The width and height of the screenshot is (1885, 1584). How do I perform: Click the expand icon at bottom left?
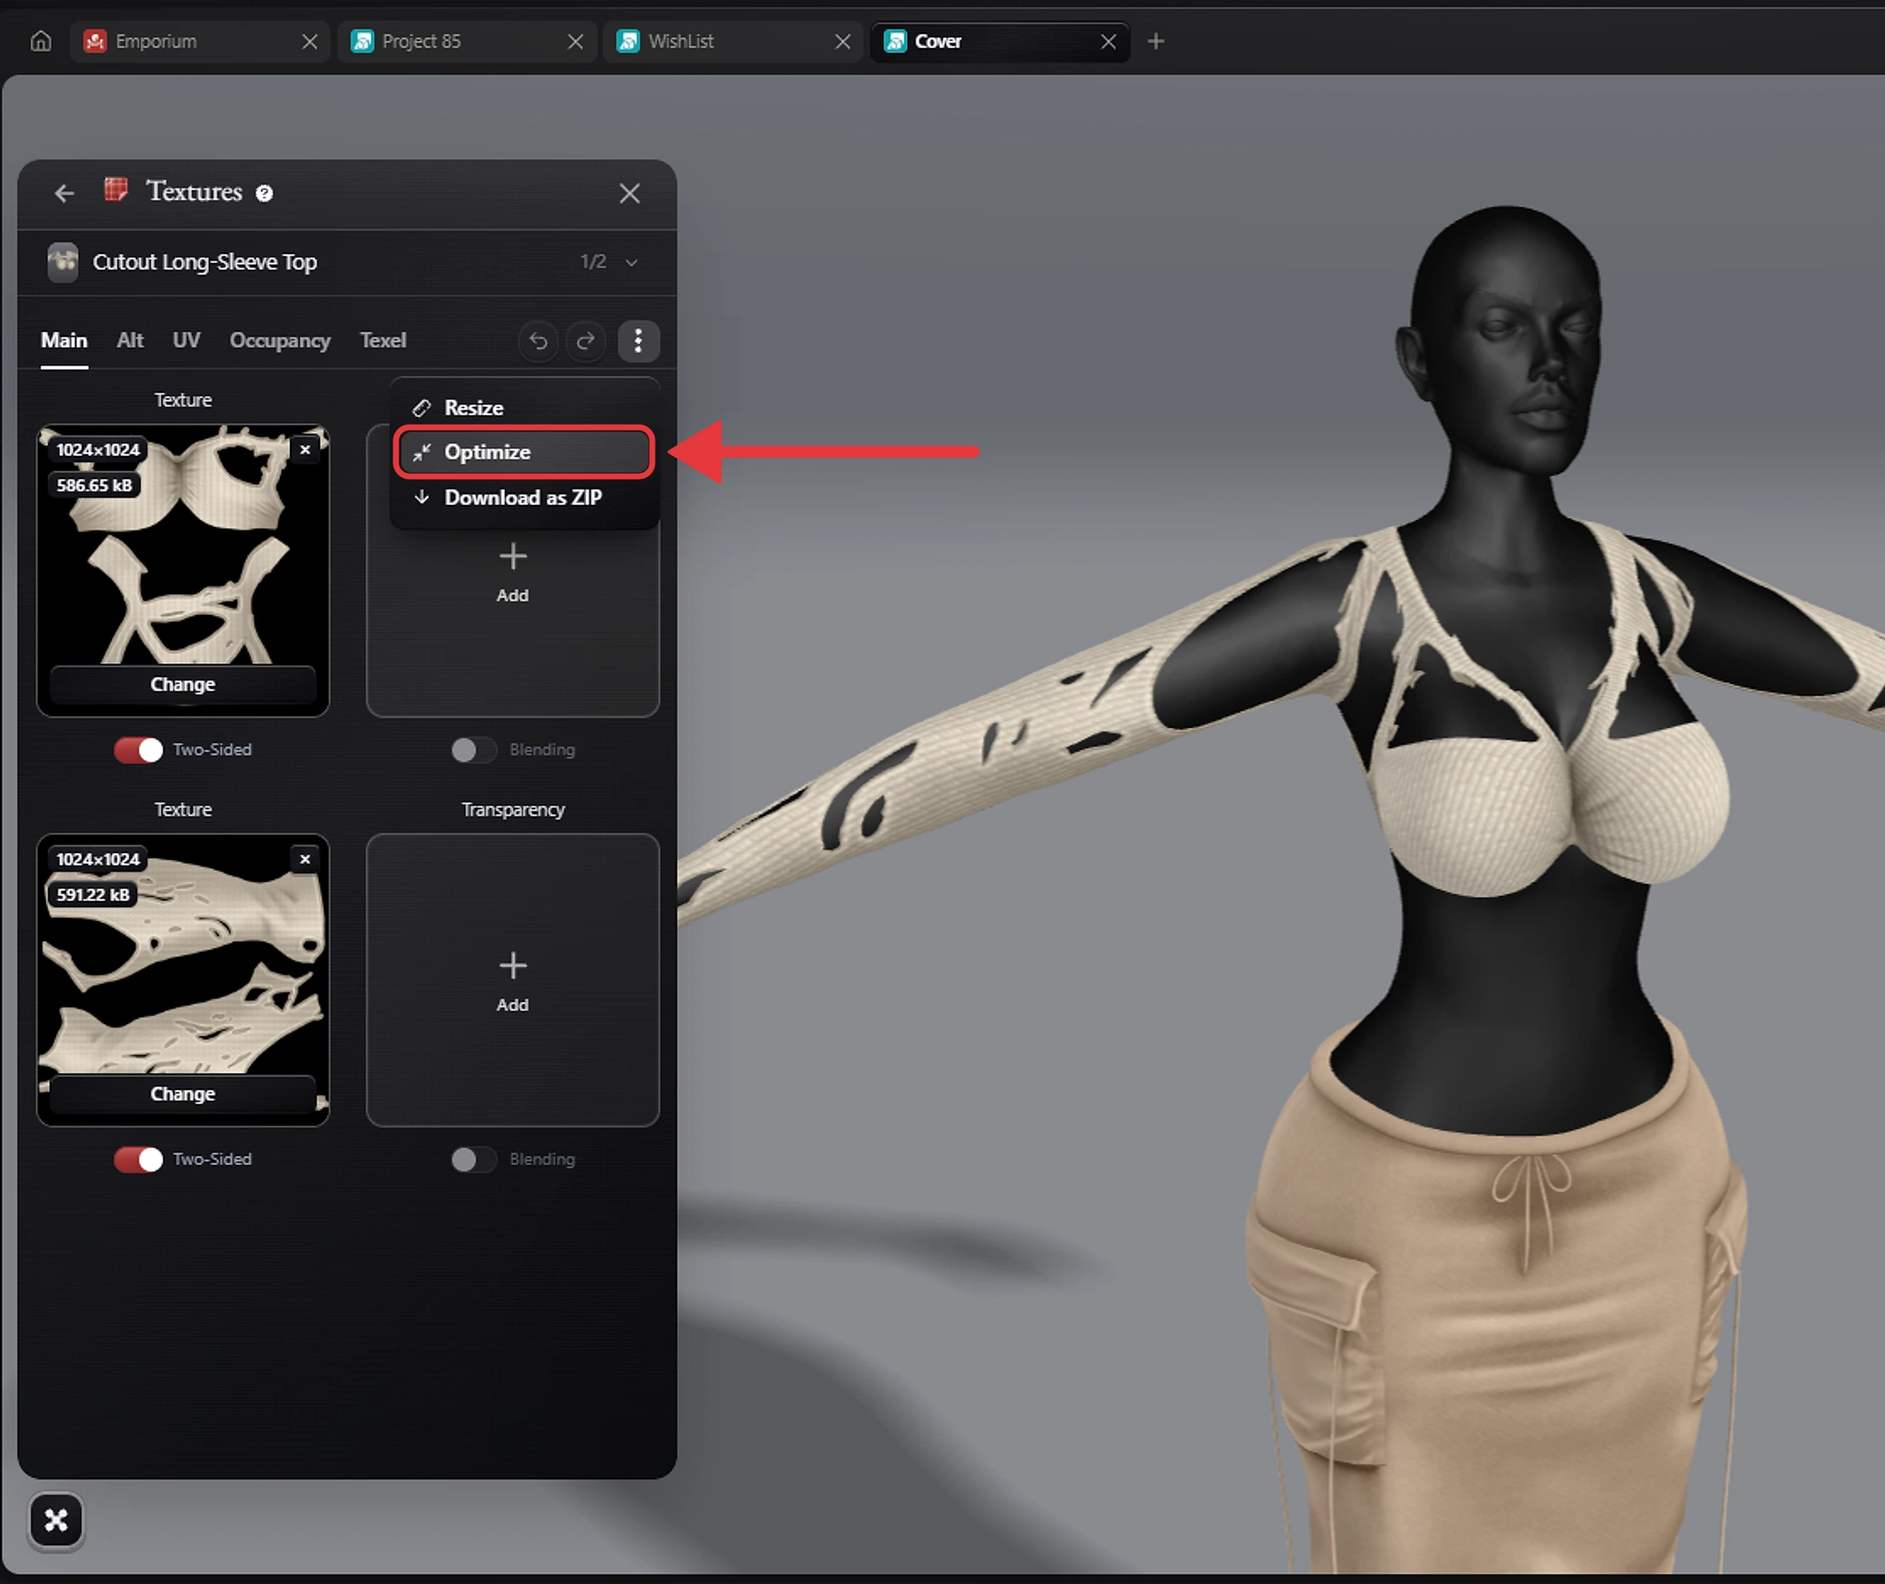(57, 1521)
